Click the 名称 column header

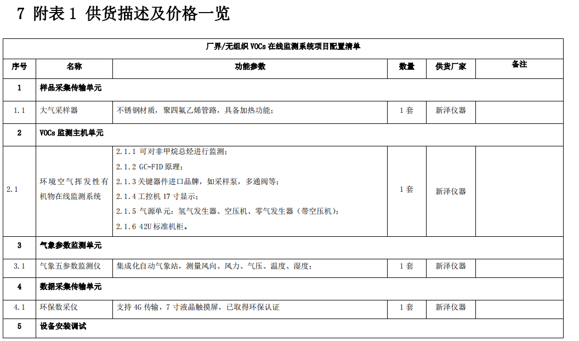click(75, 67)
